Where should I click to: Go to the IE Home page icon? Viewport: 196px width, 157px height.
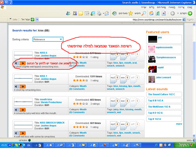pos(151,13)
